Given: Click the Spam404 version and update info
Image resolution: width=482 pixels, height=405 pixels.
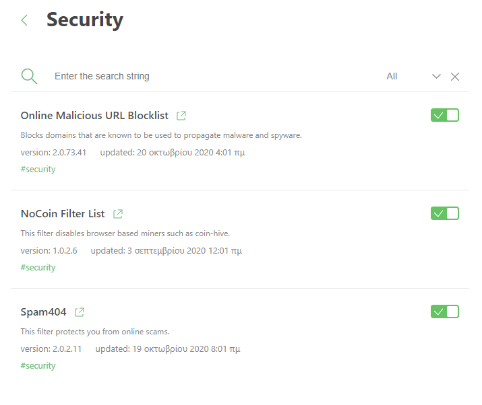Looking at the screenshot, I should [130, 349].
